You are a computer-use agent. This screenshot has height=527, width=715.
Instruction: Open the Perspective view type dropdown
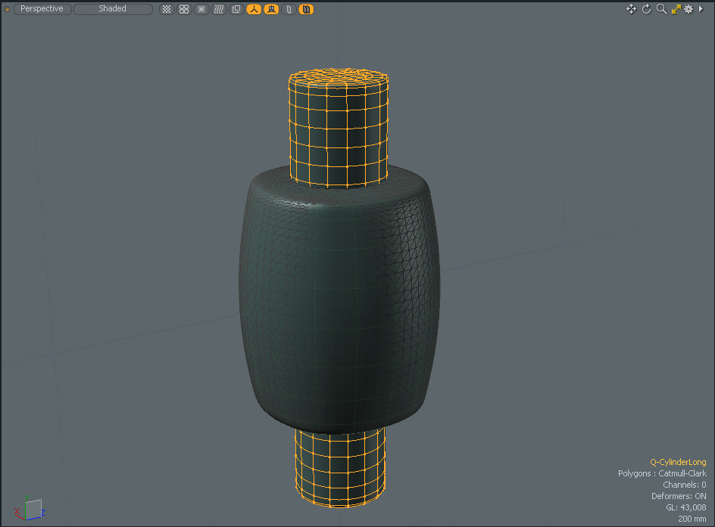pos(42,9)
